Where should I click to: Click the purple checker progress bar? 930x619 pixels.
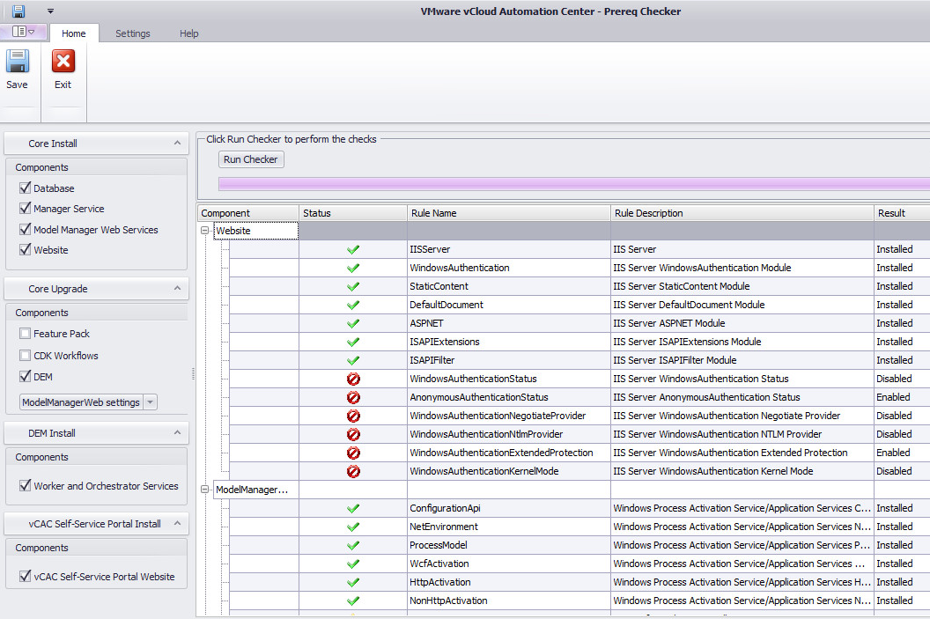click(x=573, y=184)
